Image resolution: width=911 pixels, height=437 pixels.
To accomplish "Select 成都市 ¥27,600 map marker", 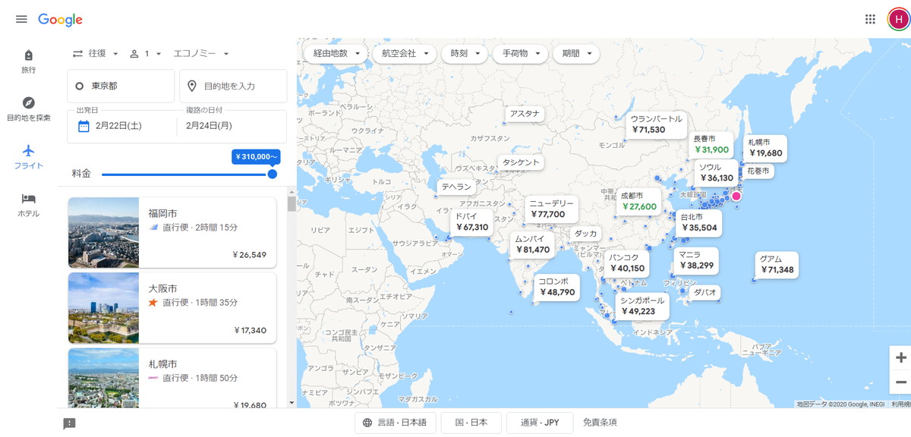I will pos(638,200).
